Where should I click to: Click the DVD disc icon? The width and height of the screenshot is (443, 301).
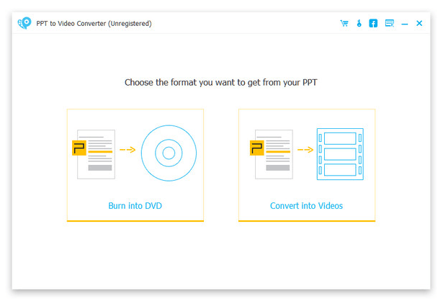pos(169,153)
